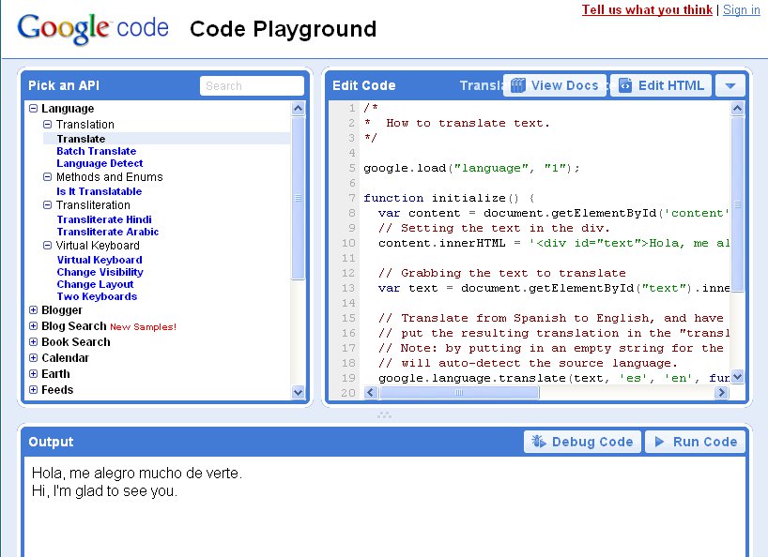768x557 pixels.
Task: Click the Edit HTML page icon
Action: [x=625, y=85]
